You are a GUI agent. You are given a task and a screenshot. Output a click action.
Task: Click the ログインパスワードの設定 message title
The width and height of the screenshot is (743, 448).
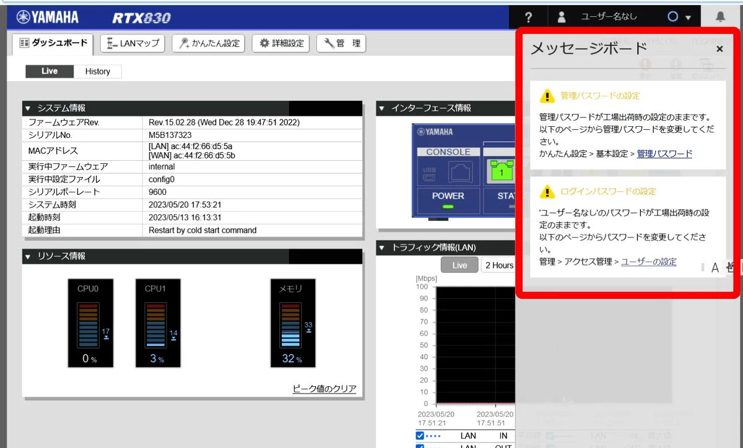click(608, 192)
